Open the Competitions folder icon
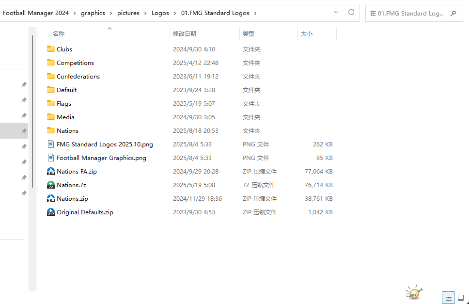 [51, 63]
